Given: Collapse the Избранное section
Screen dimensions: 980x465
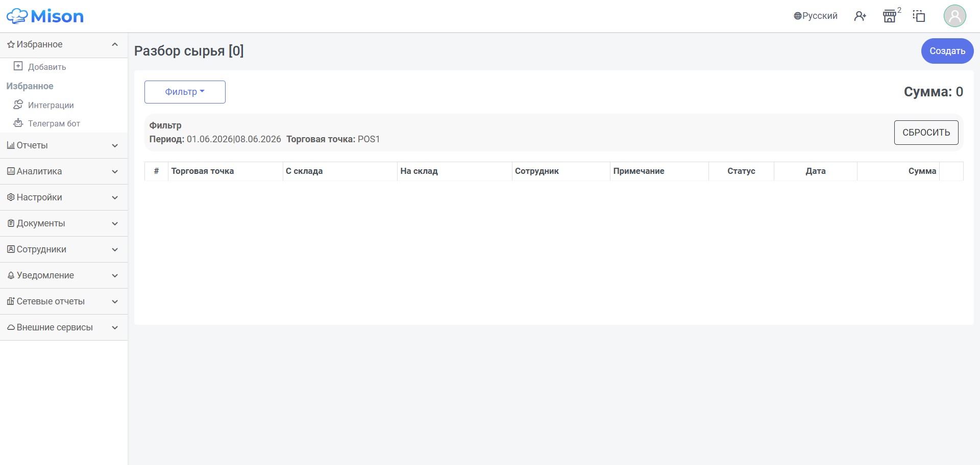Looking at the screenshot, I should [x=64, y=45].
